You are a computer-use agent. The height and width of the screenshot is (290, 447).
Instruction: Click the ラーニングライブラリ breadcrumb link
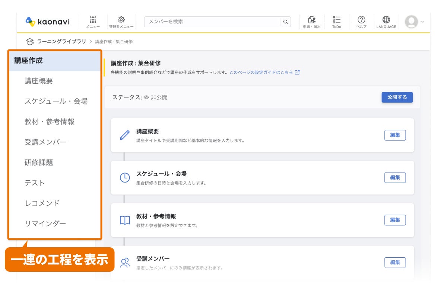[61, 41]
